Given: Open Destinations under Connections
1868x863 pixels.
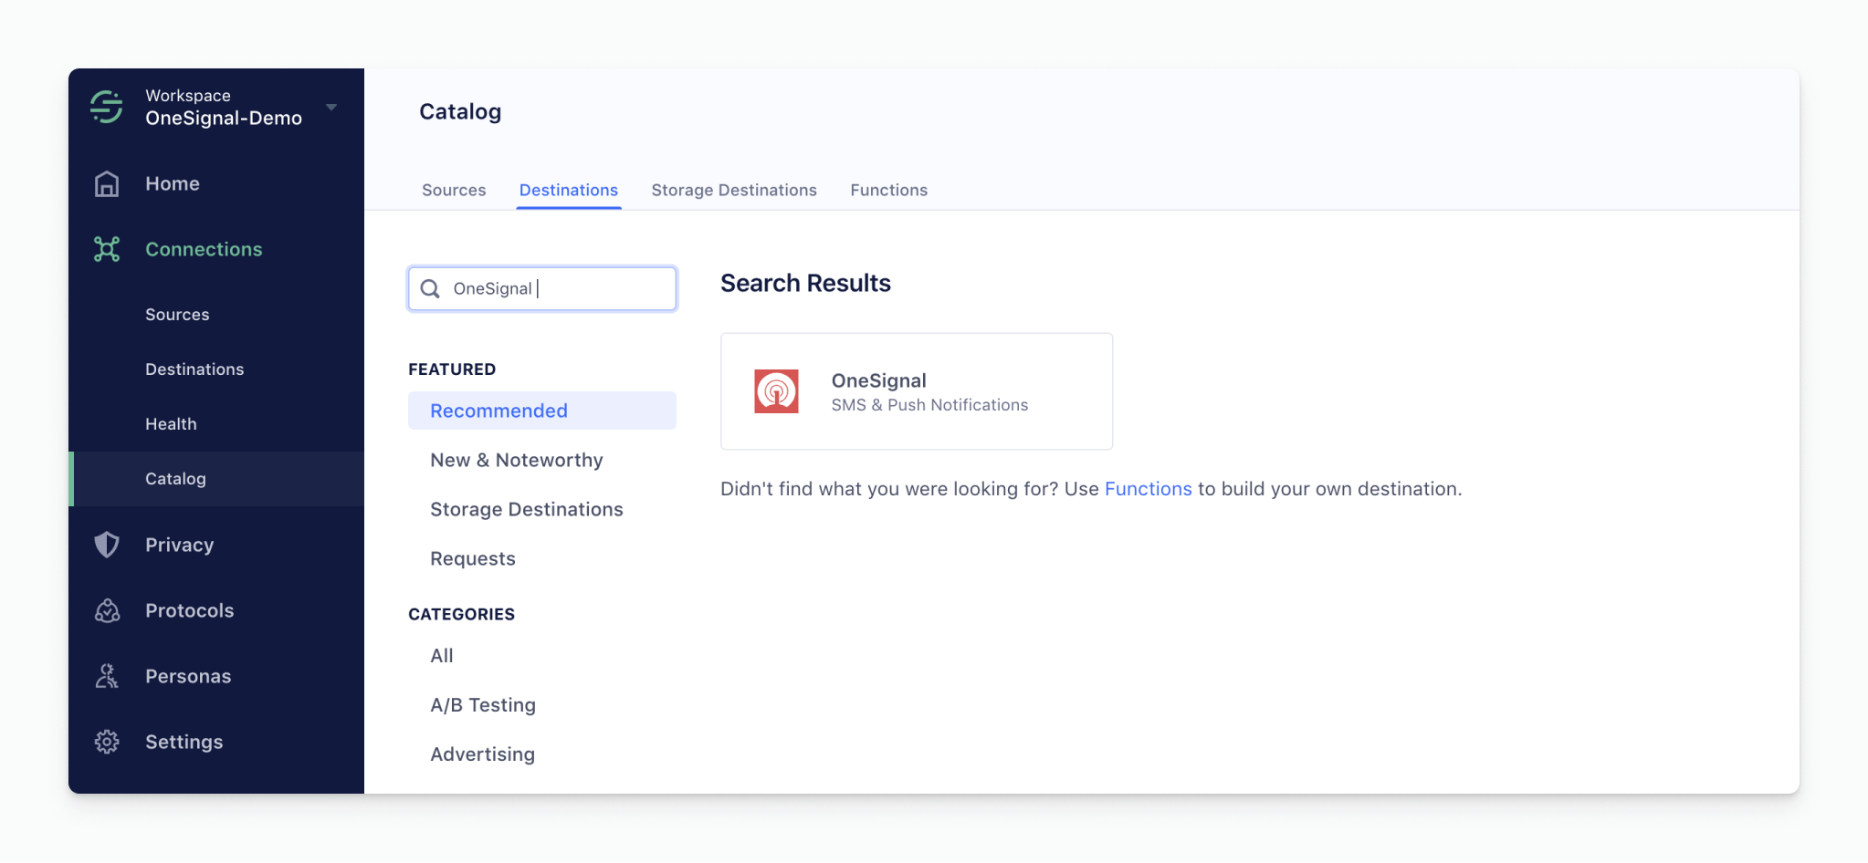Looking at the screenshot, I should pyautogui.click(x=194, y=369).
